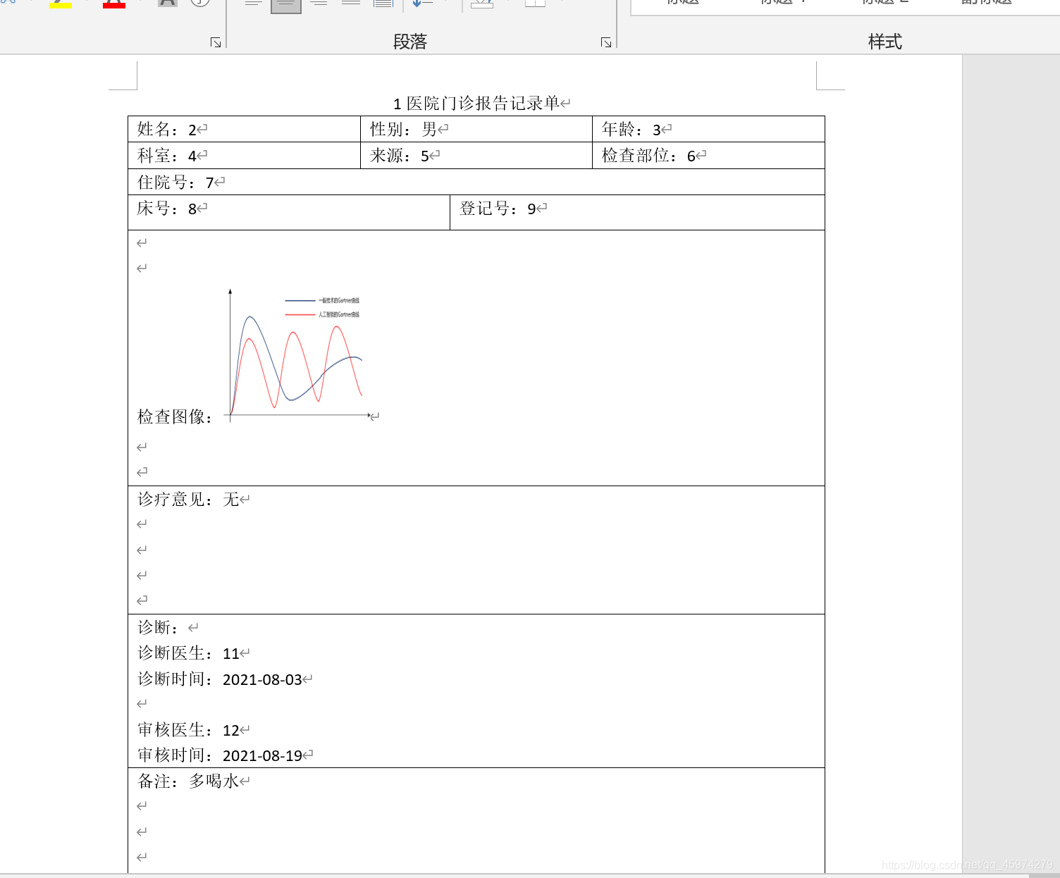
Task: Click the 性别: 男 cell
Action: point(476,129)
